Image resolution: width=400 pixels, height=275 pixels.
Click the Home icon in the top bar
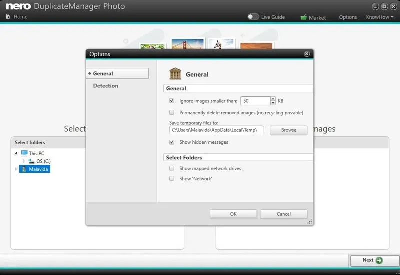point(7,17)
